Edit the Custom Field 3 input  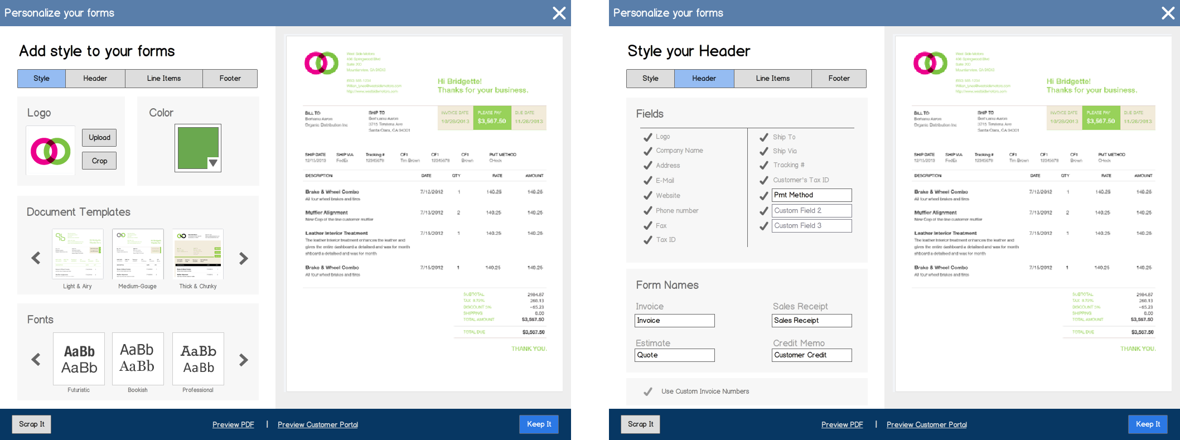[x=812, y=225]
